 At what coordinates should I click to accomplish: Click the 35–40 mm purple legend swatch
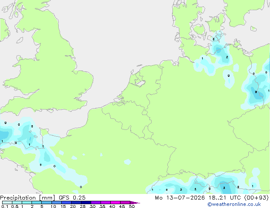tap(105, 202)
